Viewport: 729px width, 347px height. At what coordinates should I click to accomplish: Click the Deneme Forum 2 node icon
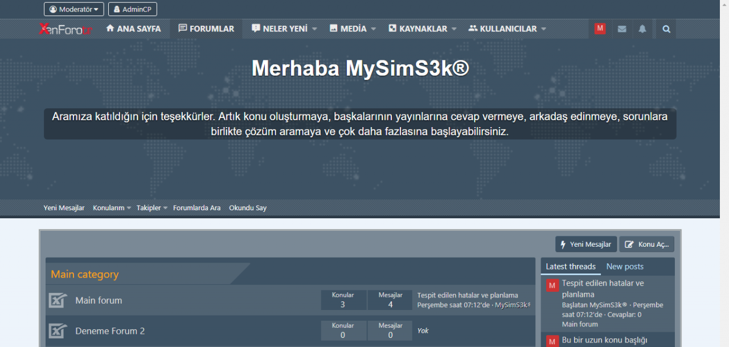[x=58, y=331]
